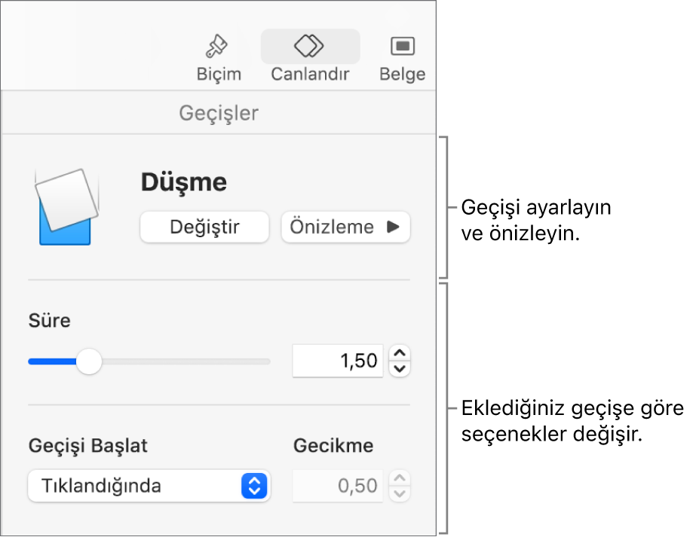This screenshot has height=537, width=696.
Task: Click the Düşme transition name
Action: (184, 182)
